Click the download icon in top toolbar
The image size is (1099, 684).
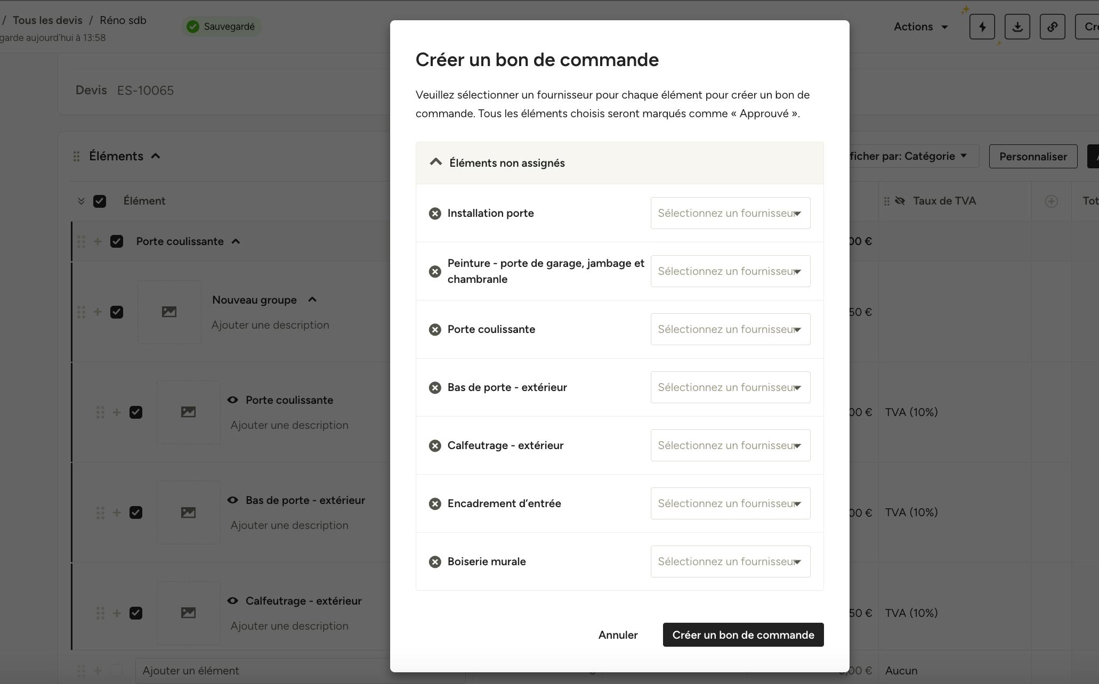pyautogui.click(x=1017, y=27)
